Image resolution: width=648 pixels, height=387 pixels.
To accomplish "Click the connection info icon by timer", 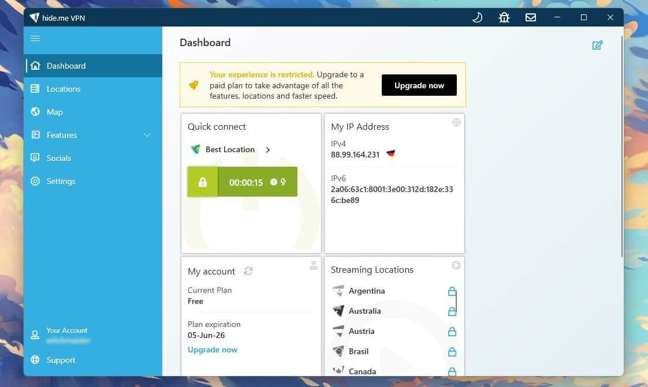I will (x=274, y=182).
